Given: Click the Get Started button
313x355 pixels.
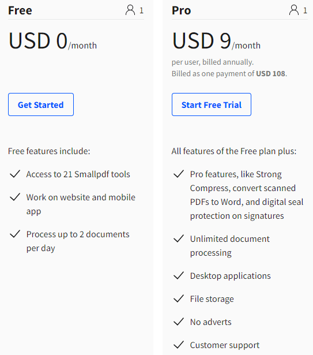Looking at the screenshot, I should [41, 104].
